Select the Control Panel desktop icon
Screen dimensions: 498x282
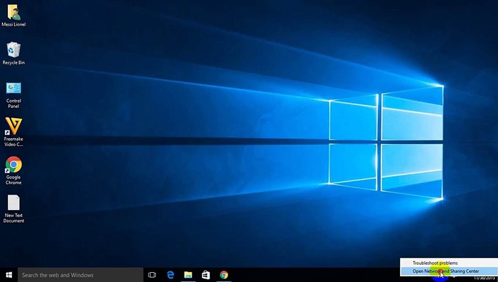[13, 95]
